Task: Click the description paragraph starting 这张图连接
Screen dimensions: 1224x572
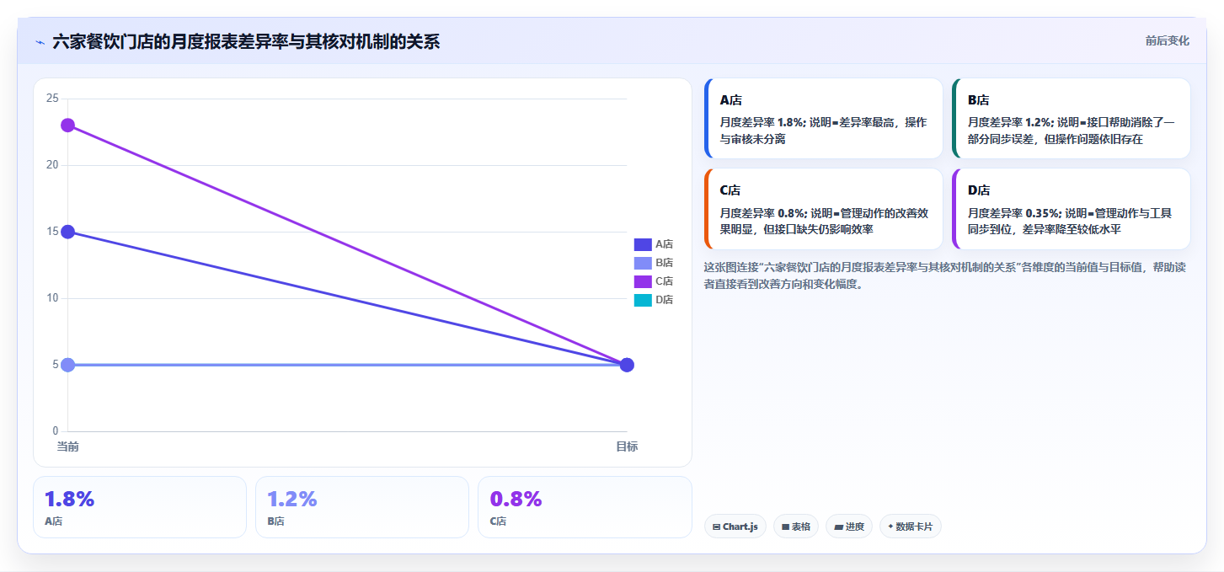Action: (944, 275)
